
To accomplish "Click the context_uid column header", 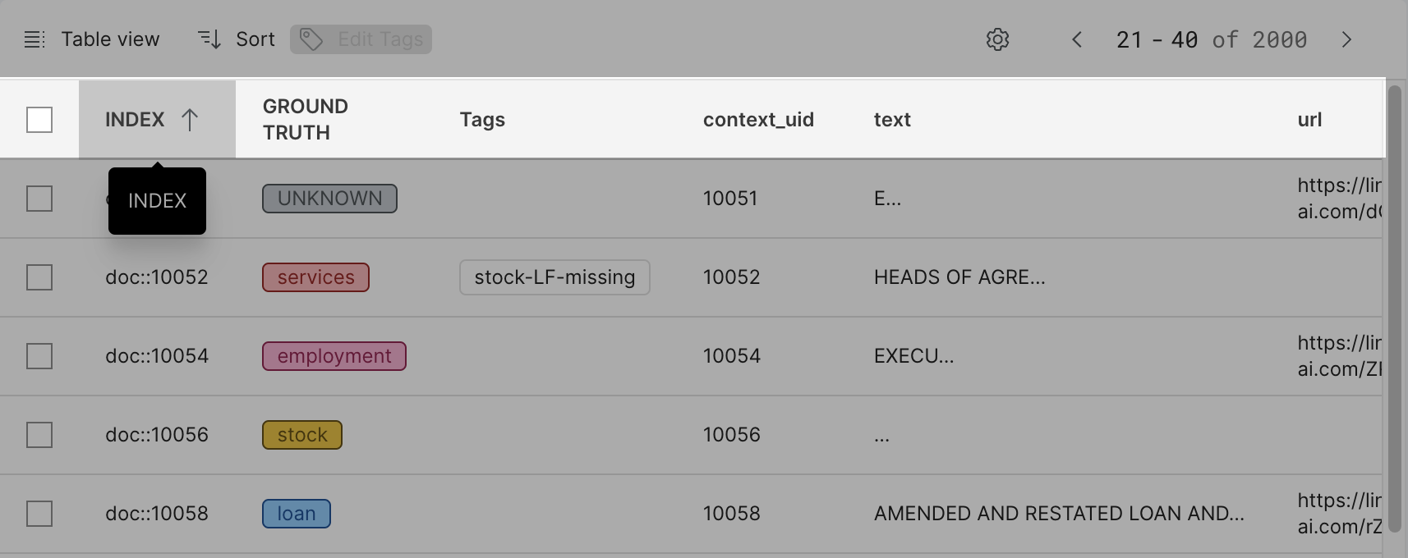I will (x=758, y=120).
